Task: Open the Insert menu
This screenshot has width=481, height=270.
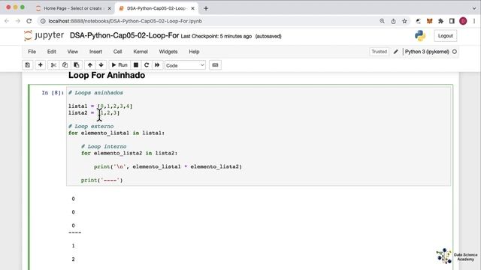Action: [x=95, y=52]
